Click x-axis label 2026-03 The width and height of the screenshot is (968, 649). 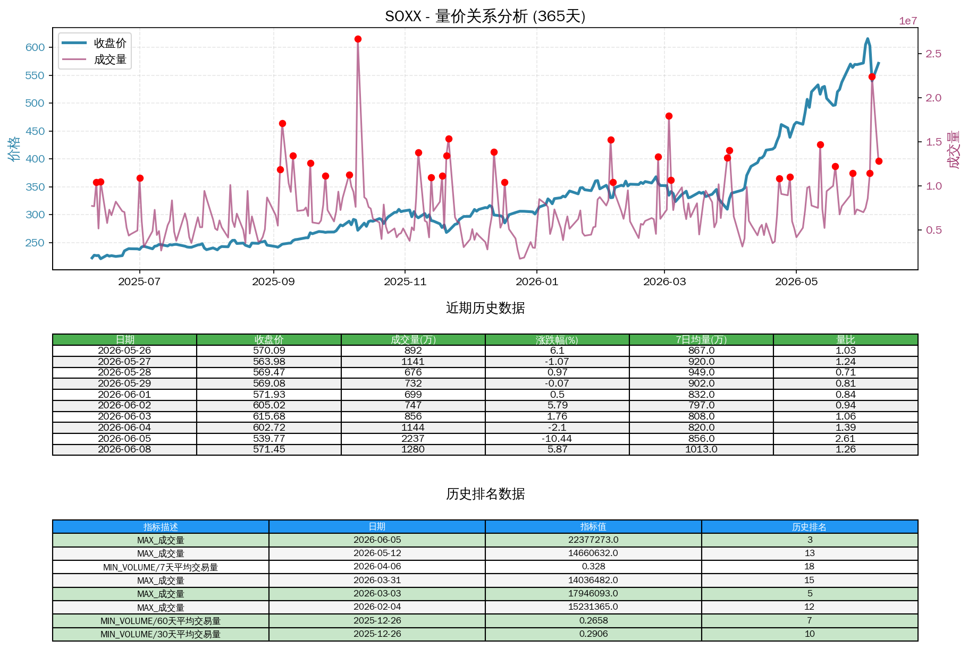pos(664,281)
